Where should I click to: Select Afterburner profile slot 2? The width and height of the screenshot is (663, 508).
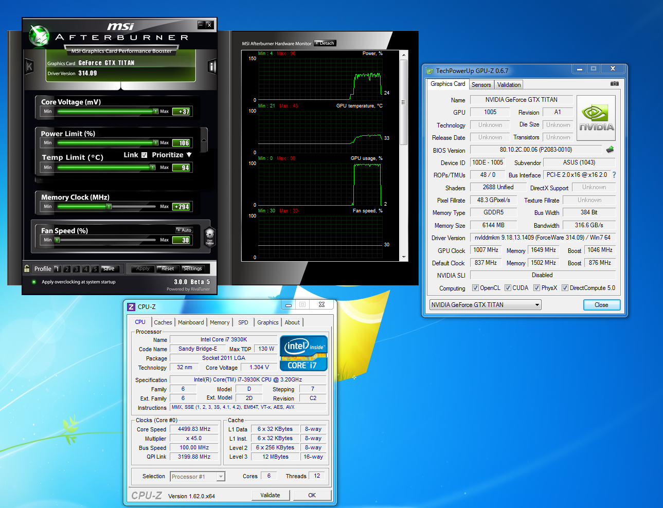(x=67, y=268)
